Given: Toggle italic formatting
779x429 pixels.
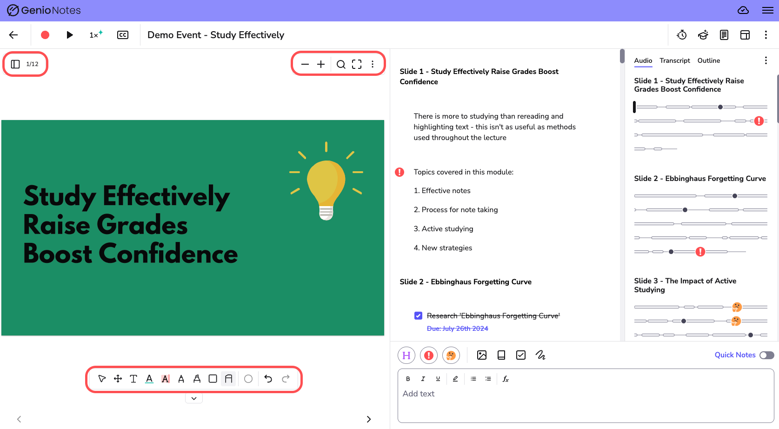Looking at the screenshot, I should tap(423, 379).
